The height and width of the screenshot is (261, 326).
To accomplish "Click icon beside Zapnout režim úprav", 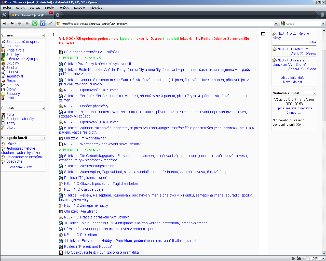I will coord(3,42).
